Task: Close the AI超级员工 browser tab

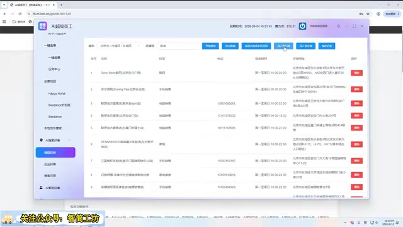Action: point(54,5)
